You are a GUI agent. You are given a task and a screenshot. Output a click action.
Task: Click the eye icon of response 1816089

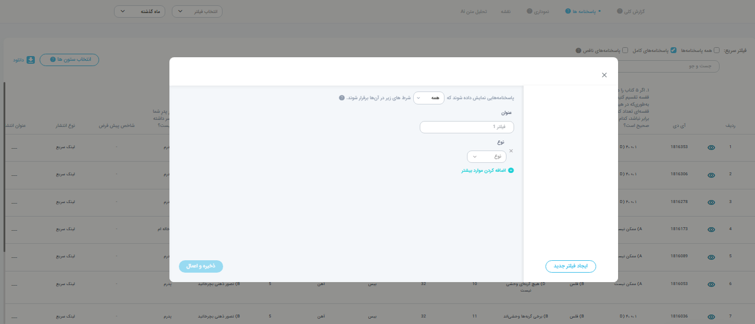coord(711,257)
